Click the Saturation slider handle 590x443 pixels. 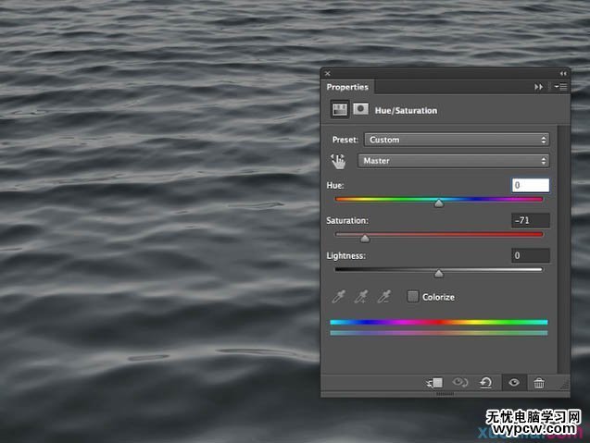click(x=365, y=239)
